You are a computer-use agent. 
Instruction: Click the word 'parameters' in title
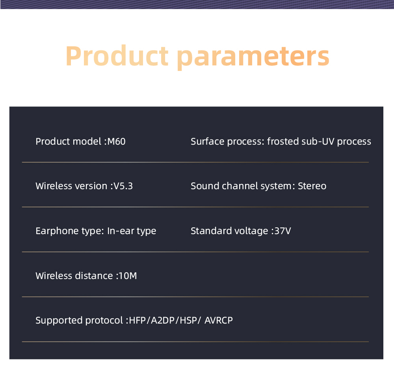pos(253,58)
